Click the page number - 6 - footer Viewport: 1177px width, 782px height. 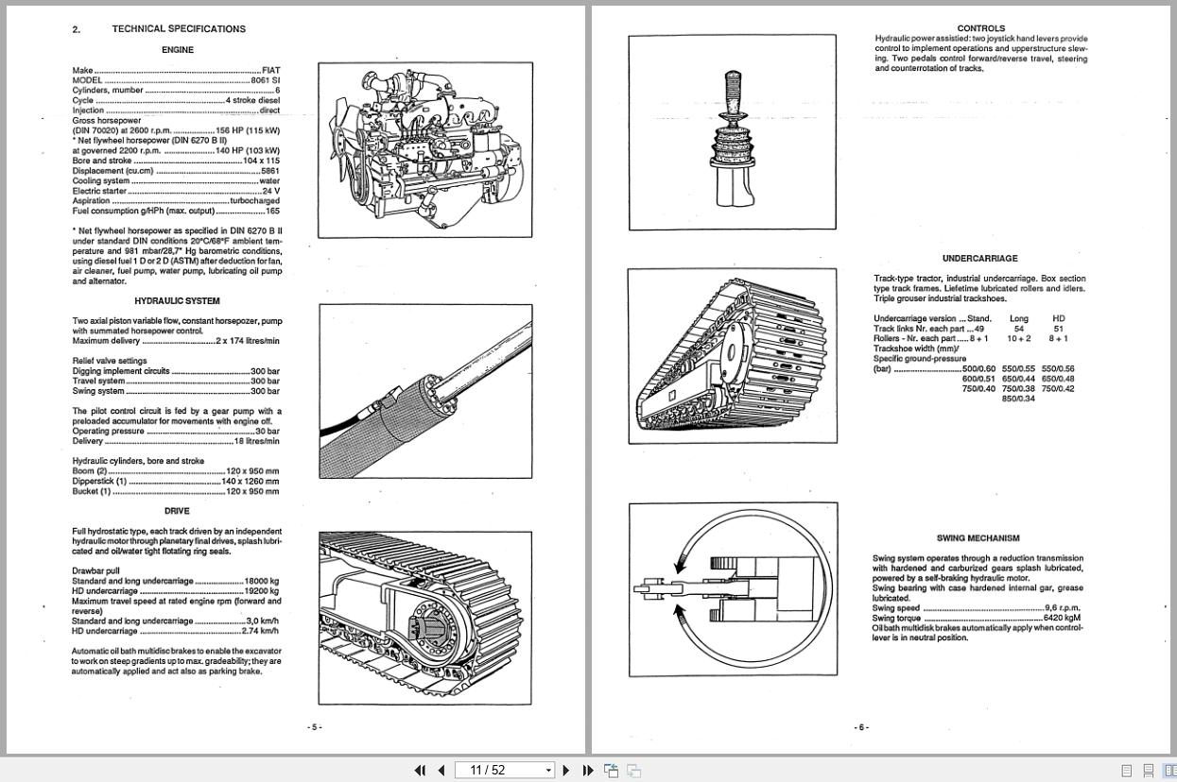tap(861, 727)
